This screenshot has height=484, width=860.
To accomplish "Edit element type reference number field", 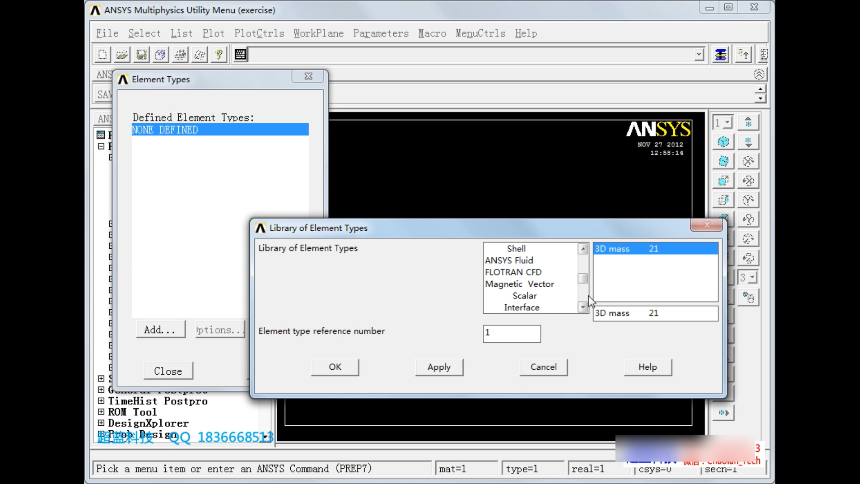I will coord(511,332).
